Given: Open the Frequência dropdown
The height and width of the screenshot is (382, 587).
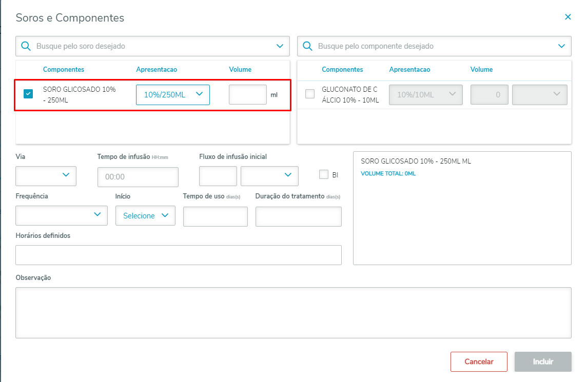Looking at the screenshot, I should coord(62,215).
